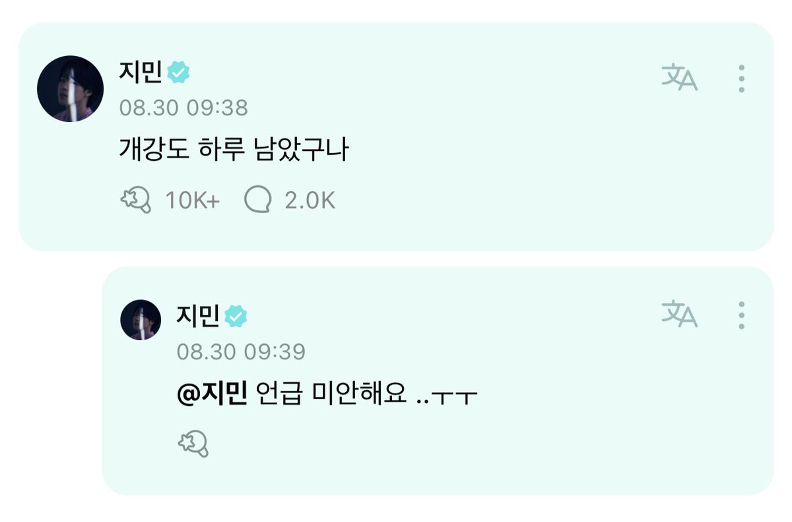
Task: Open the three-dot menu on the first post
Action: pyautogui.click(x=742, y=78)
